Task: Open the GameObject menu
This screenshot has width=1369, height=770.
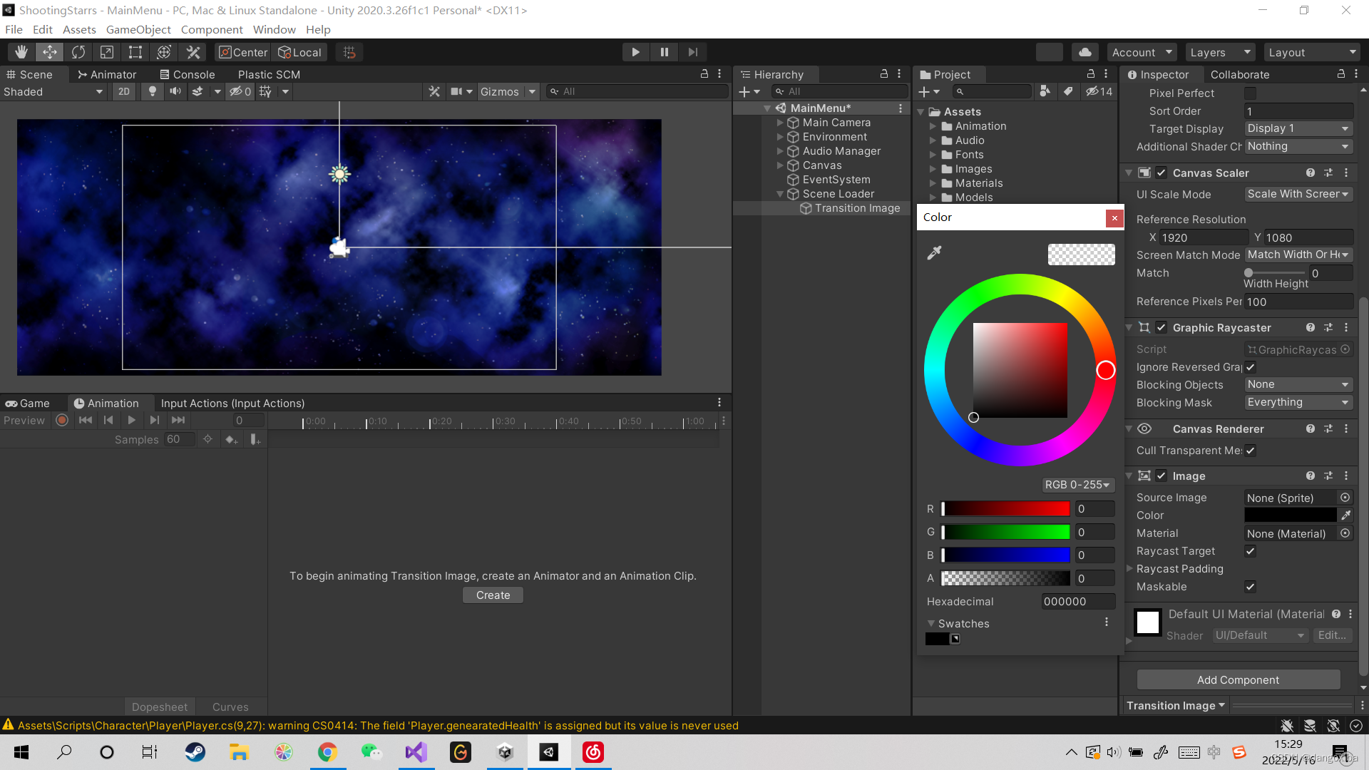Action: pos(138,29)
